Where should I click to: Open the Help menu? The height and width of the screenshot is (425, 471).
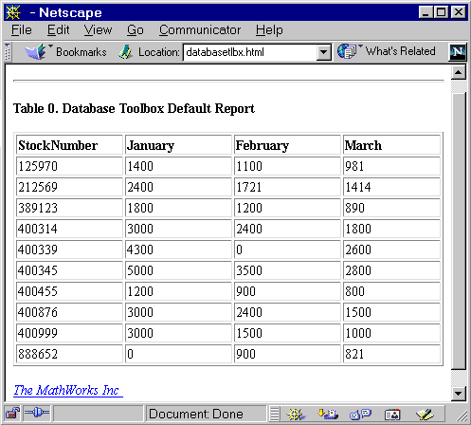coord(269,30)
